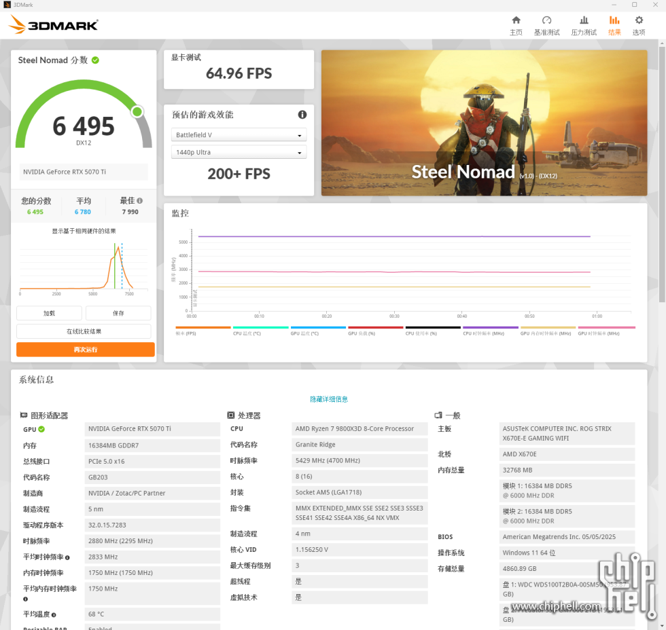Click orange 再次运行 run again button
Screen dimensions: 666x630
click(x=86, y=350)
